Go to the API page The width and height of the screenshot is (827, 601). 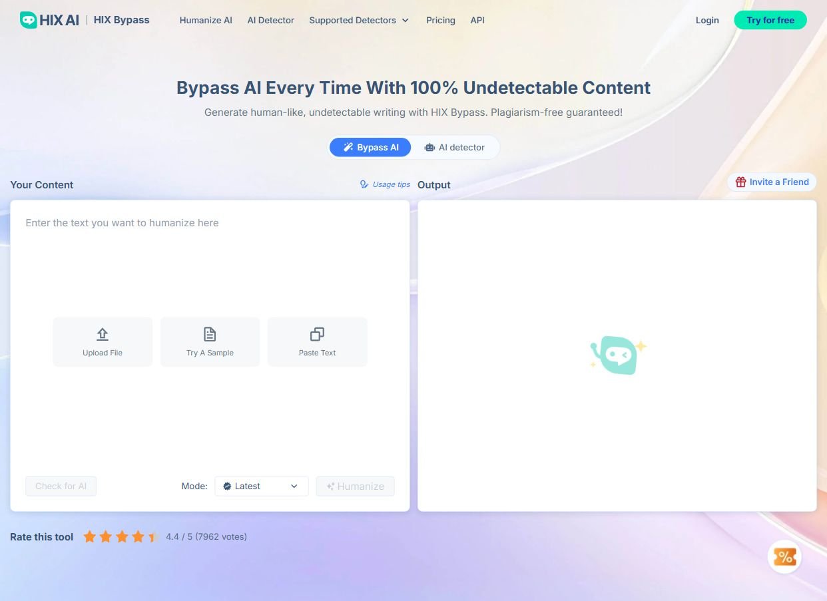click(477, 20)
